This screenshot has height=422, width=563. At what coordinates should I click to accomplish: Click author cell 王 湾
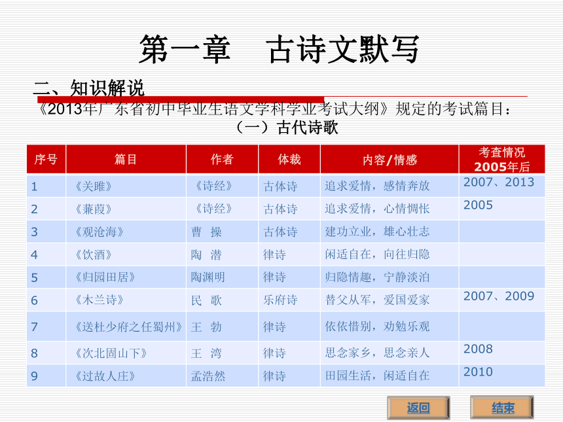click(223, 353)
